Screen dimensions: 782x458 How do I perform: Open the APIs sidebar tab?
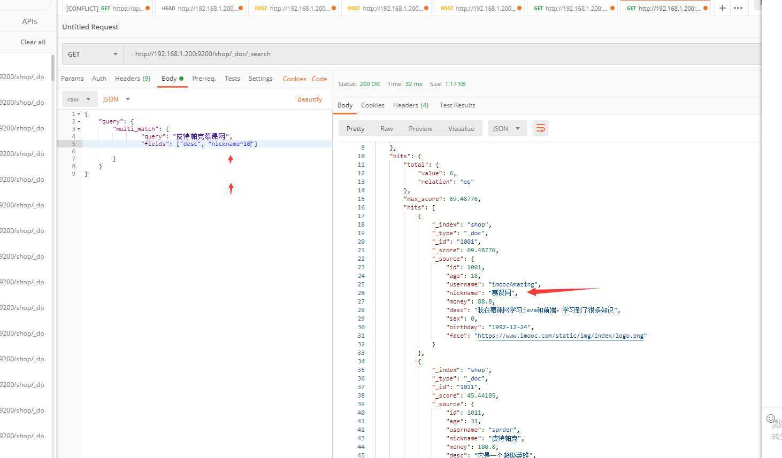pyautogui.click(x=29, y=21)
